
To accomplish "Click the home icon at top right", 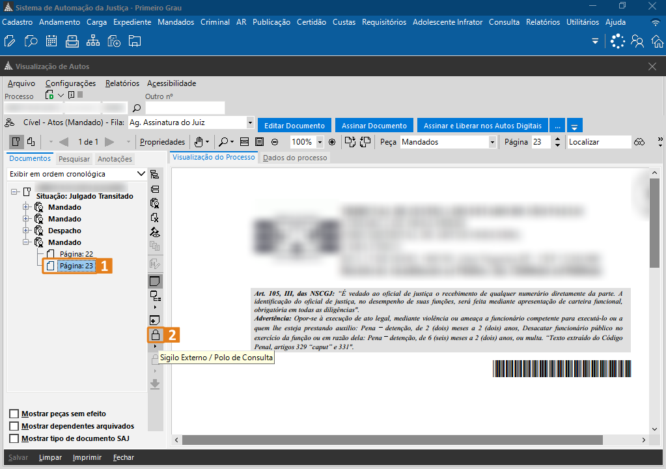I will 658,41.
